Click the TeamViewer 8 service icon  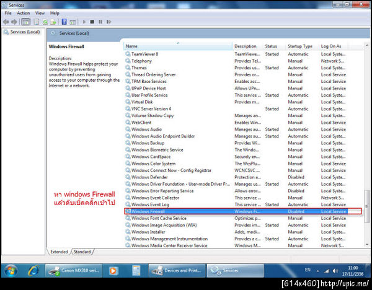click(x=128, y=54)
